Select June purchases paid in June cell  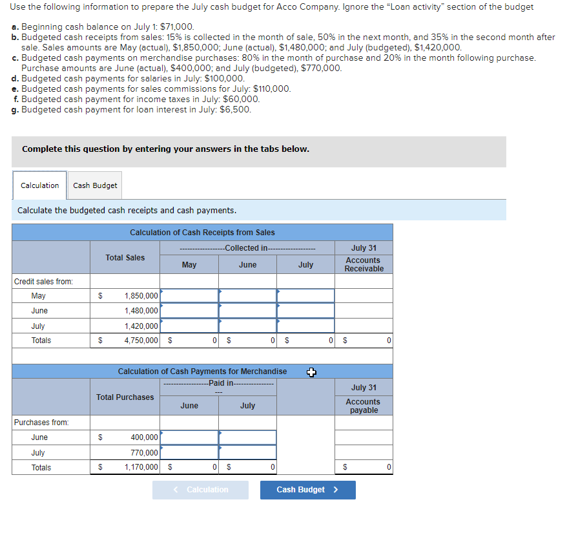pos(189,437)
